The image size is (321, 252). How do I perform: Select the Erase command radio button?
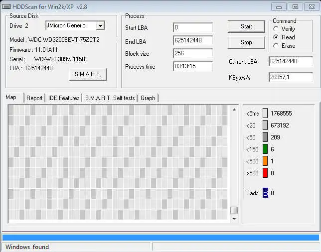click(276, 46)
